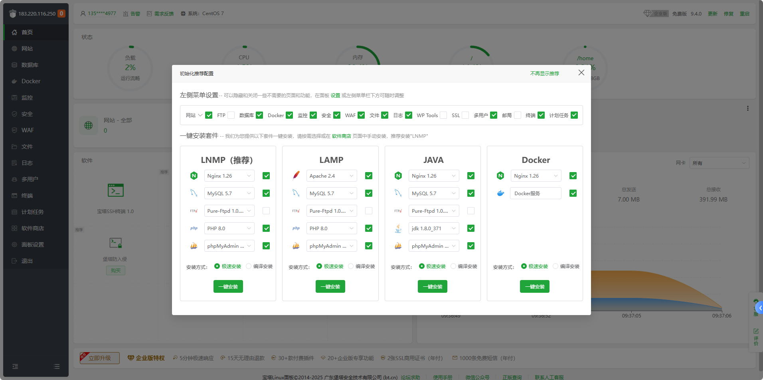The image size is (763, 380).
Task: Enable the WP Tools menu checkbox
Action: (443, 115)
